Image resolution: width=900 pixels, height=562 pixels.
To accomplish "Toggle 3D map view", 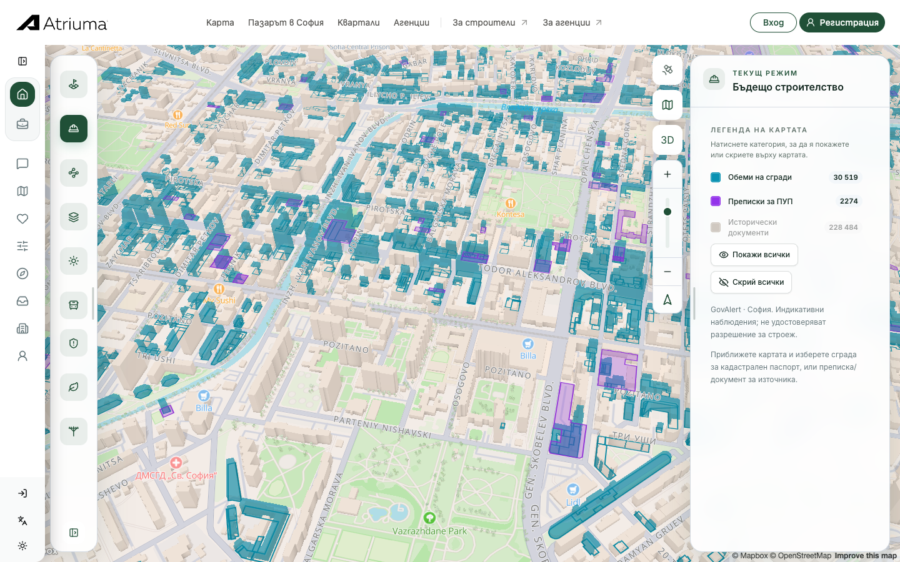I will [x=667, y=140].
